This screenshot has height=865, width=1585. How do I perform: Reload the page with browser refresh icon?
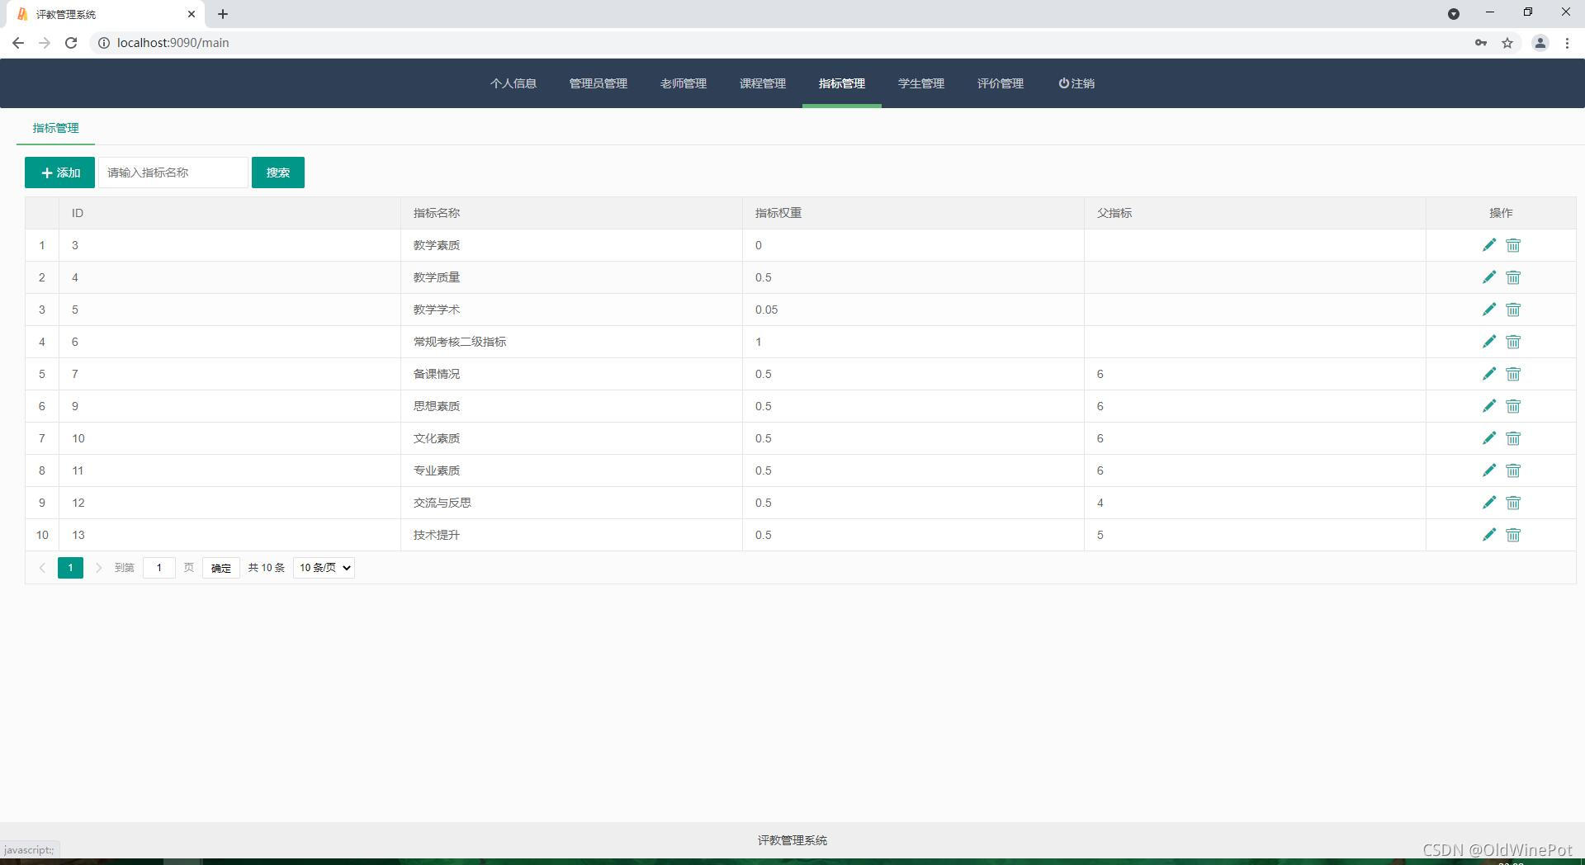[x=71, y=43]
